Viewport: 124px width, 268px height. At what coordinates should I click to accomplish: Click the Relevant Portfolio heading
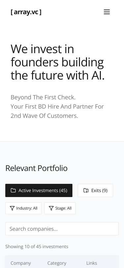(x=36, y=168)
